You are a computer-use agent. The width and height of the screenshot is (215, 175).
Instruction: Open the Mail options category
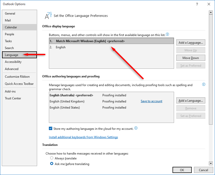pos(8,20)
